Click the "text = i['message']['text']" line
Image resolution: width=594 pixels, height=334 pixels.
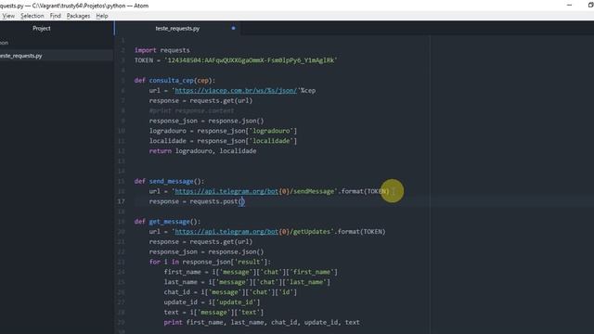tap(213, 312)
